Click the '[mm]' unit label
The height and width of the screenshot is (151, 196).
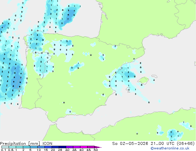[x=34, y=144]
